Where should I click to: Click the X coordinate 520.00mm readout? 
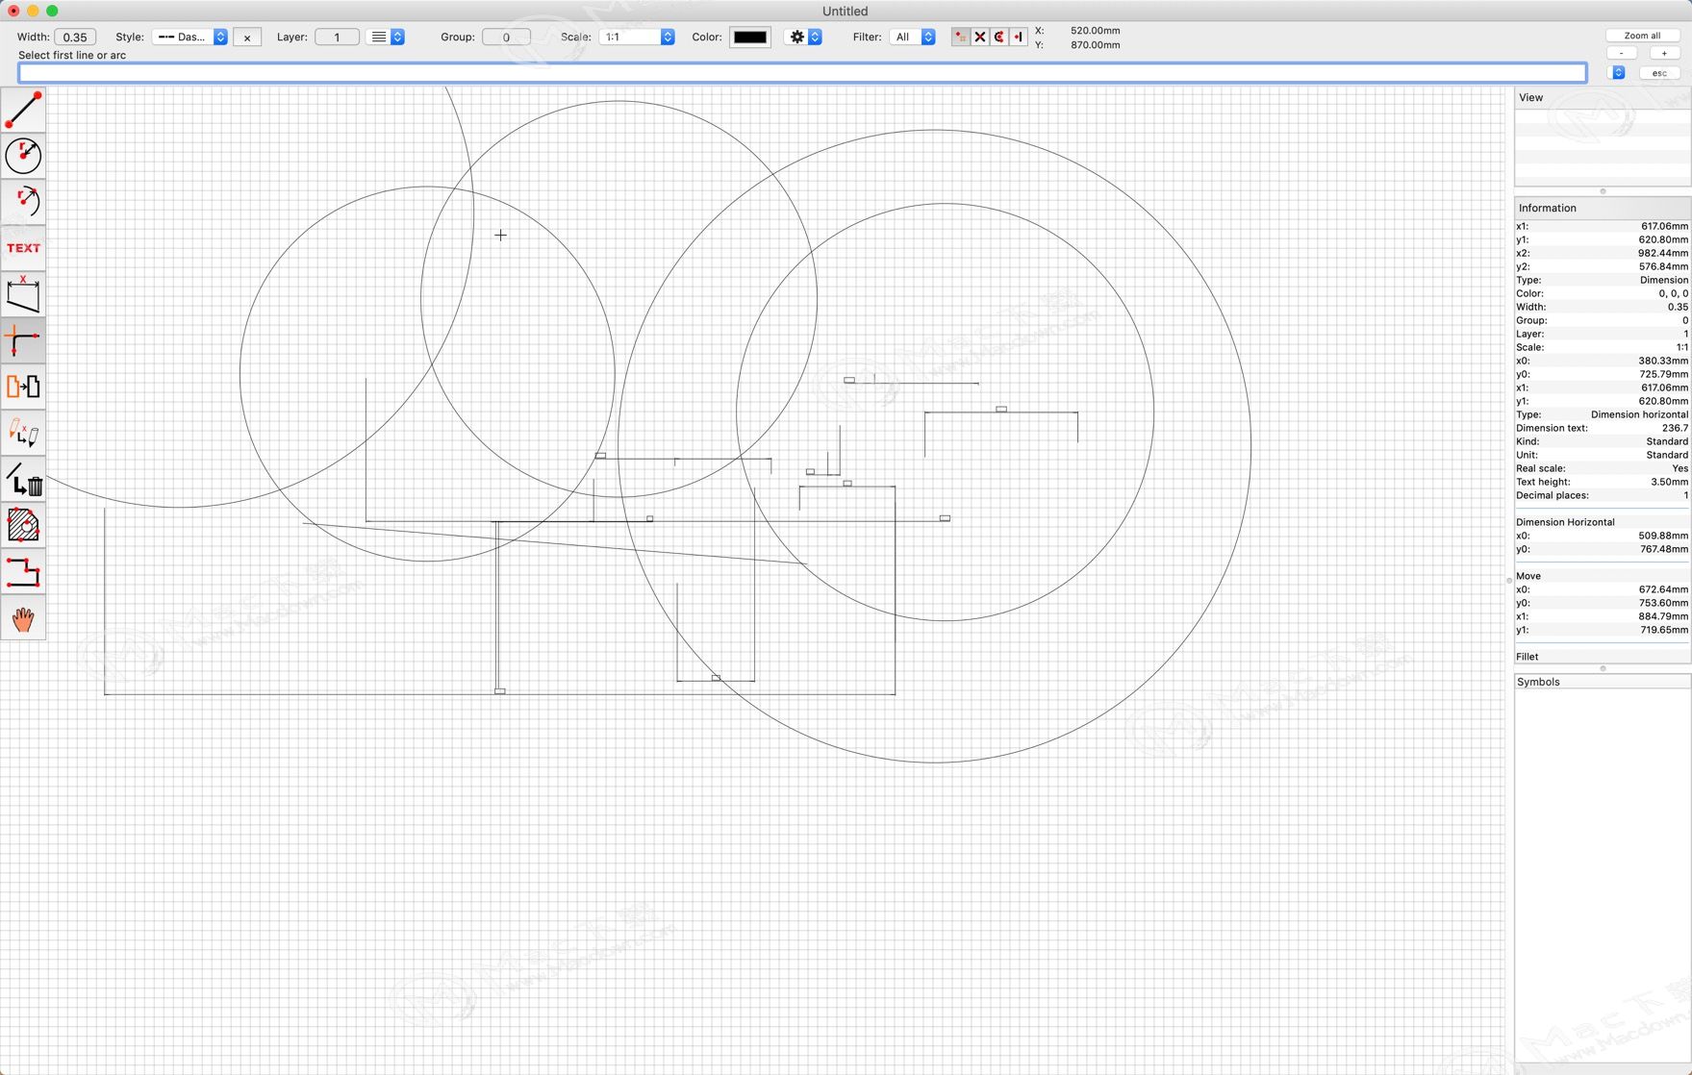1095,31
